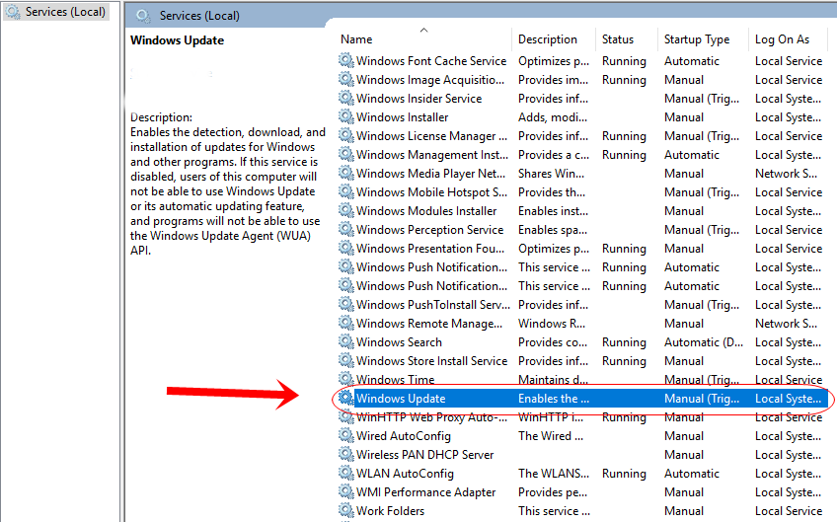Click the gear icon beside Windows Search
The width and height of the screenshot is (837, 522).
[x=345, y=341]
